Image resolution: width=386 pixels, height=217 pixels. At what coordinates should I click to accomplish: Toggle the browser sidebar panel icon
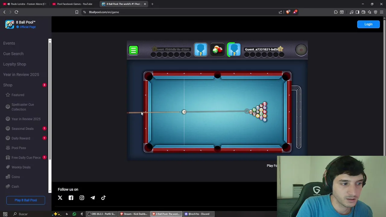coord(357,12)
